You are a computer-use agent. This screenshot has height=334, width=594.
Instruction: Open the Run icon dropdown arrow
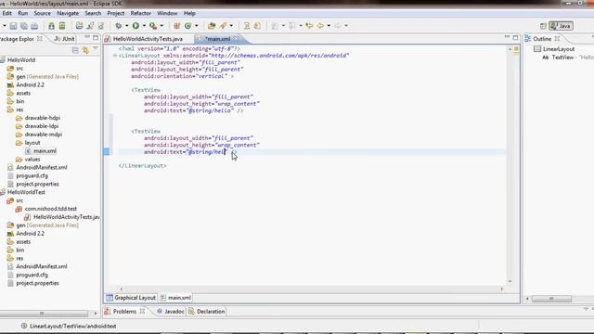[x=144, y=26]
